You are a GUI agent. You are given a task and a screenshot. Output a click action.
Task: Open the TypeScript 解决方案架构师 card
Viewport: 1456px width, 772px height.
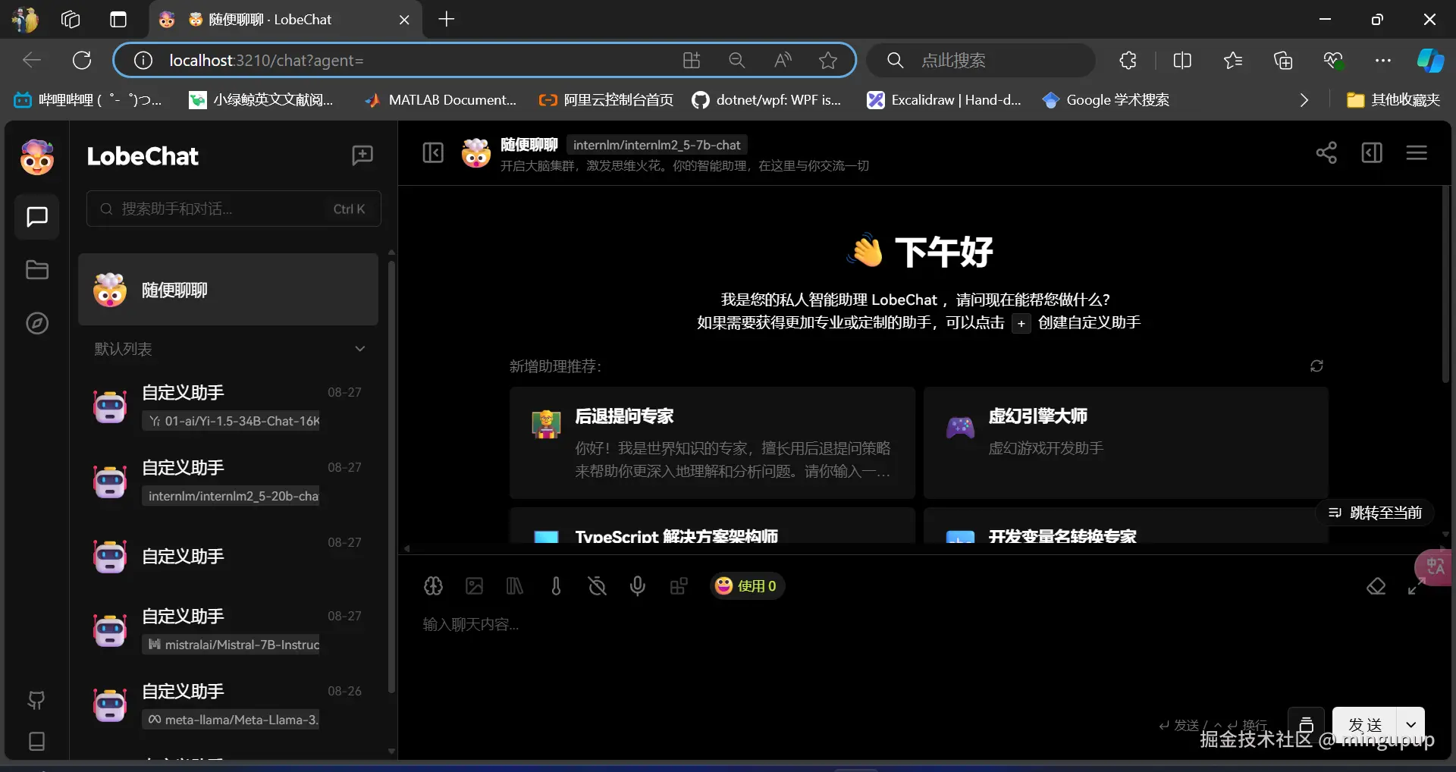click(712, 526)
